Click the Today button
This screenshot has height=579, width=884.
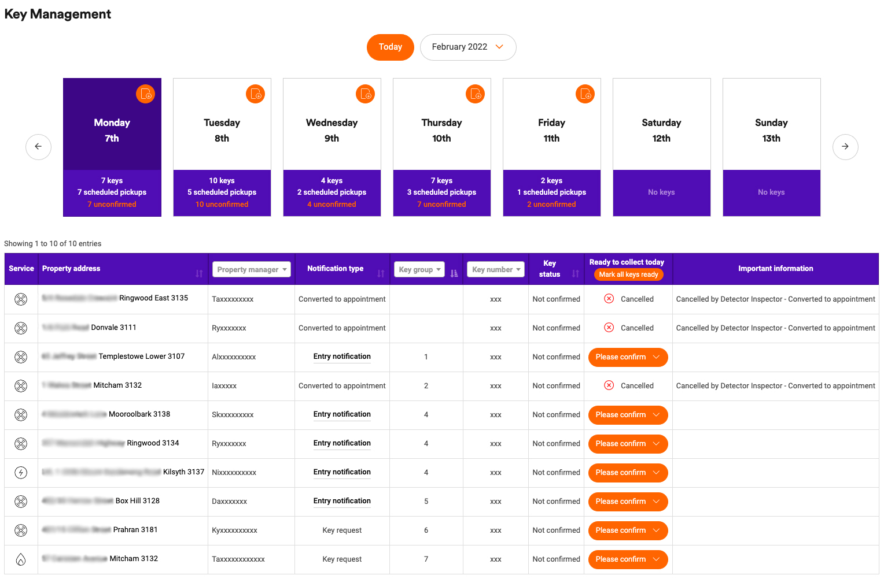pos(391,47)
